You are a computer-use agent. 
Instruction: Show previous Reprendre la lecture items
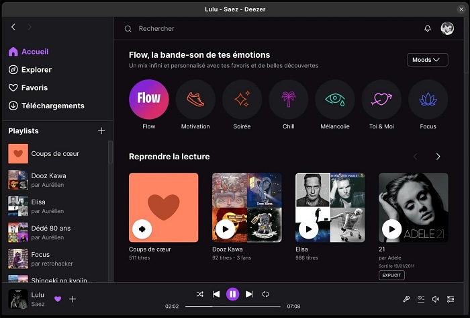tap(416, 157)
